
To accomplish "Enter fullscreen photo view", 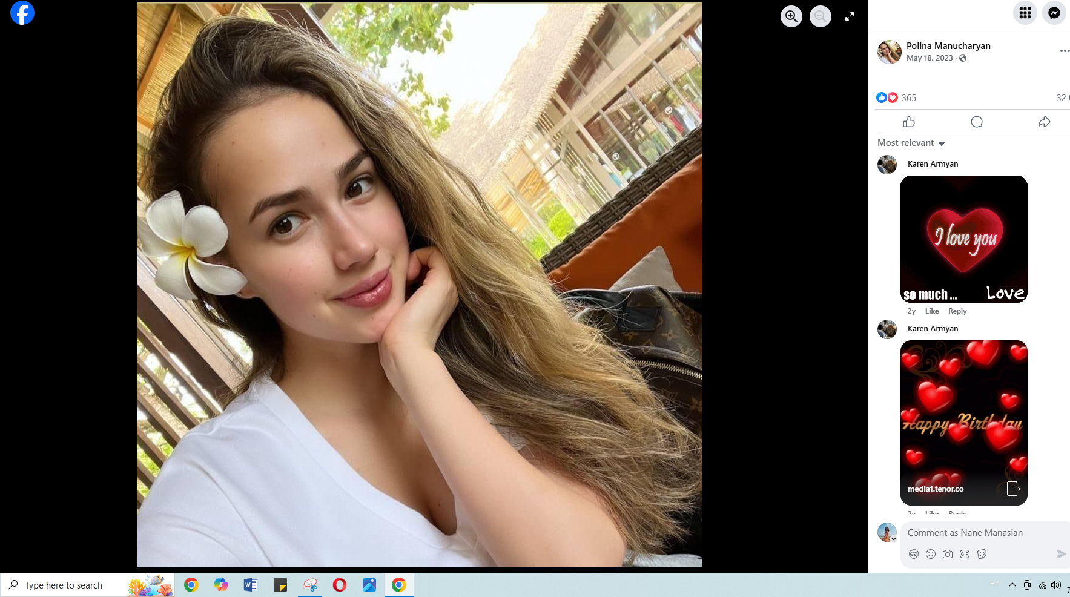I will pos(850,16).
